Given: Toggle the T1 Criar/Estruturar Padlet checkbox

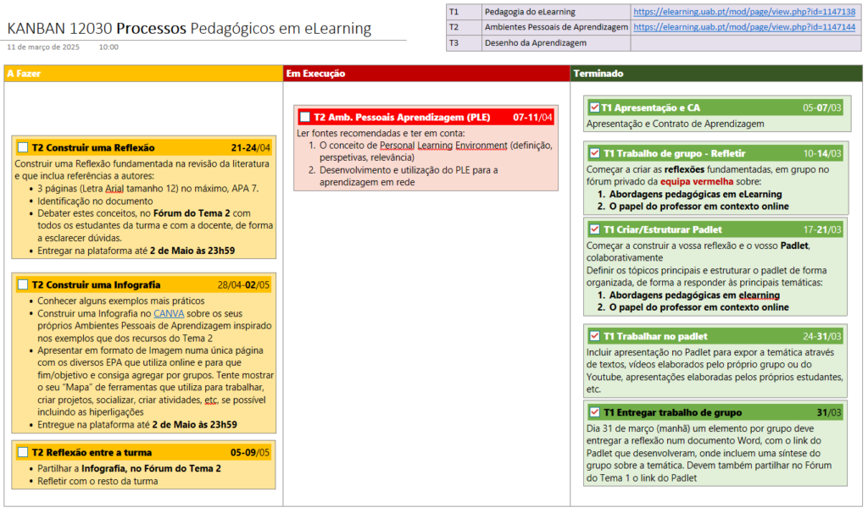Looking at the screenshot, I should pyautogui.click(x=594, y=229).
